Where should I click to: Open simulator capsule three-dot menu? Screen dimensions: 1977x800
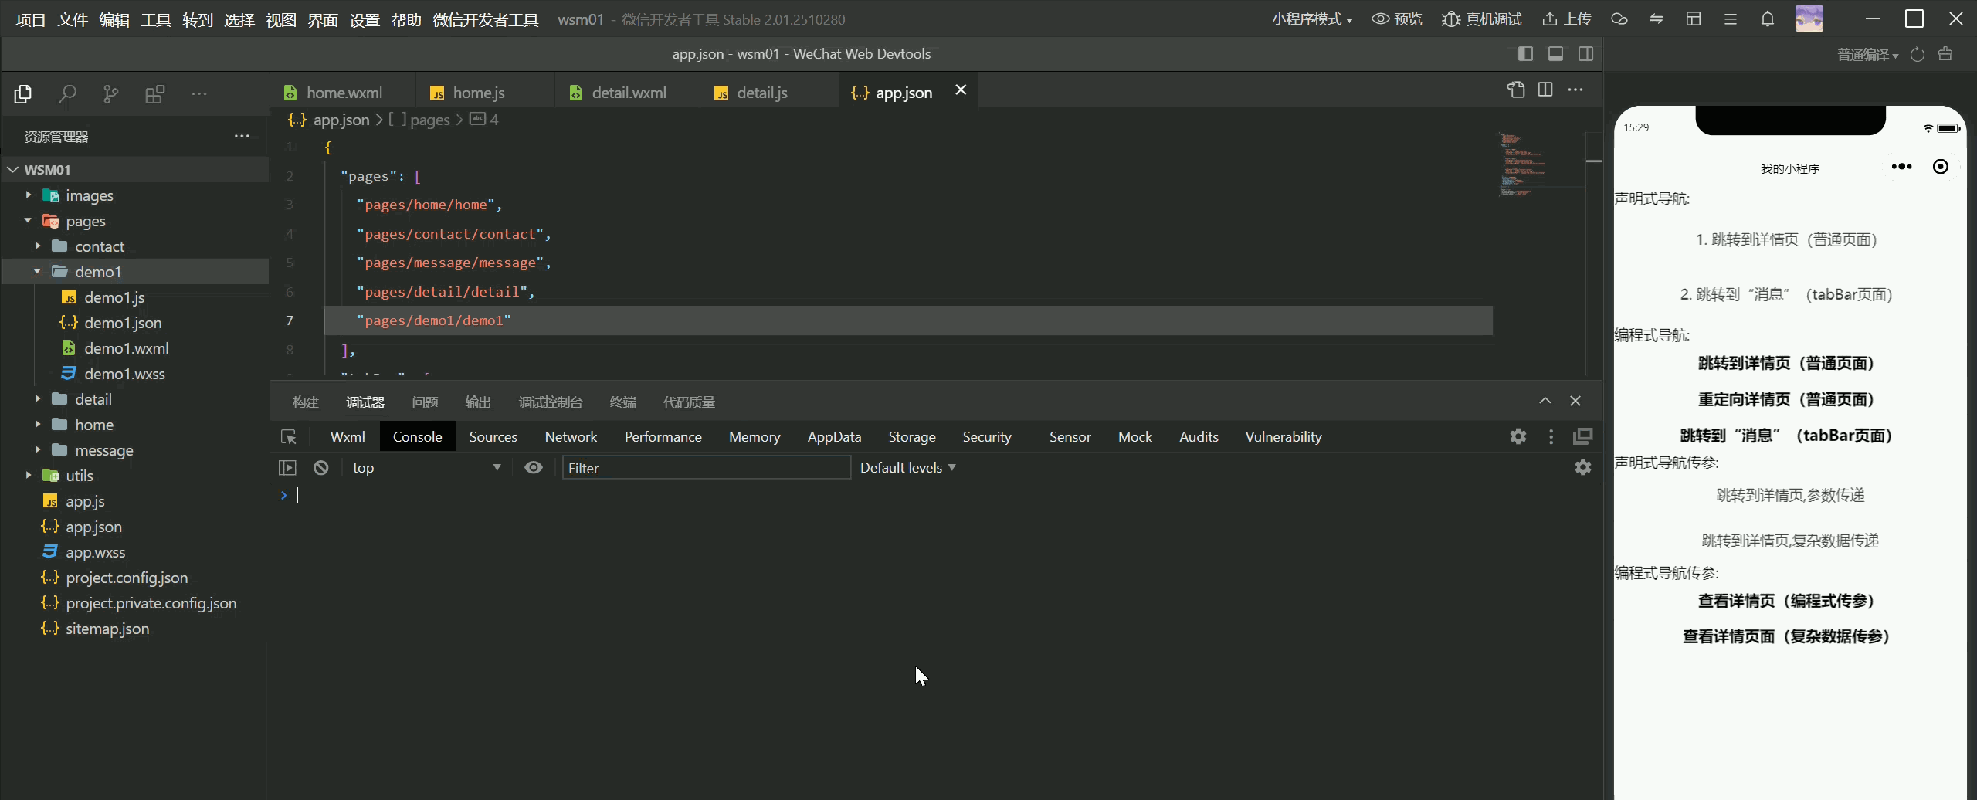[x=1902, y=167]
